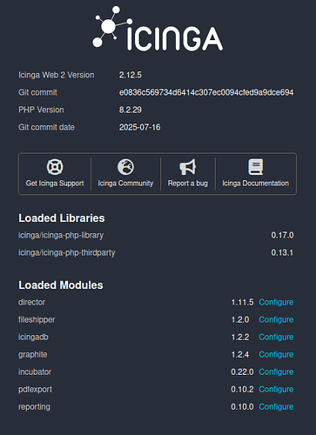Screen dimensions: 316x435
Task: Click the Icinga Web 2 version 2.12.5
Action: (131, 75)
